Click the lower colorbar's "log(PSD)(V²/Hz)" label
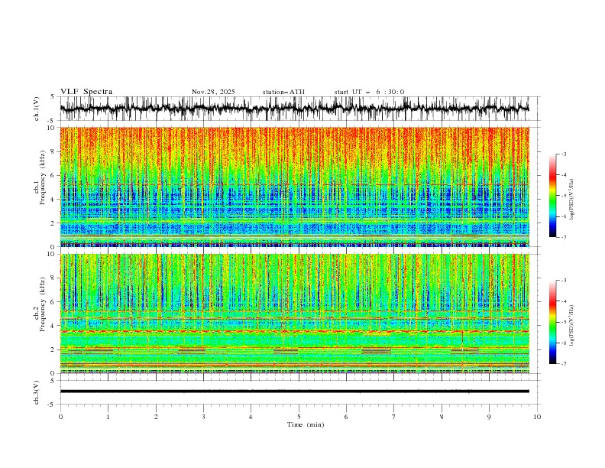Screen dimensions: 605x468 tap(571, 326)
